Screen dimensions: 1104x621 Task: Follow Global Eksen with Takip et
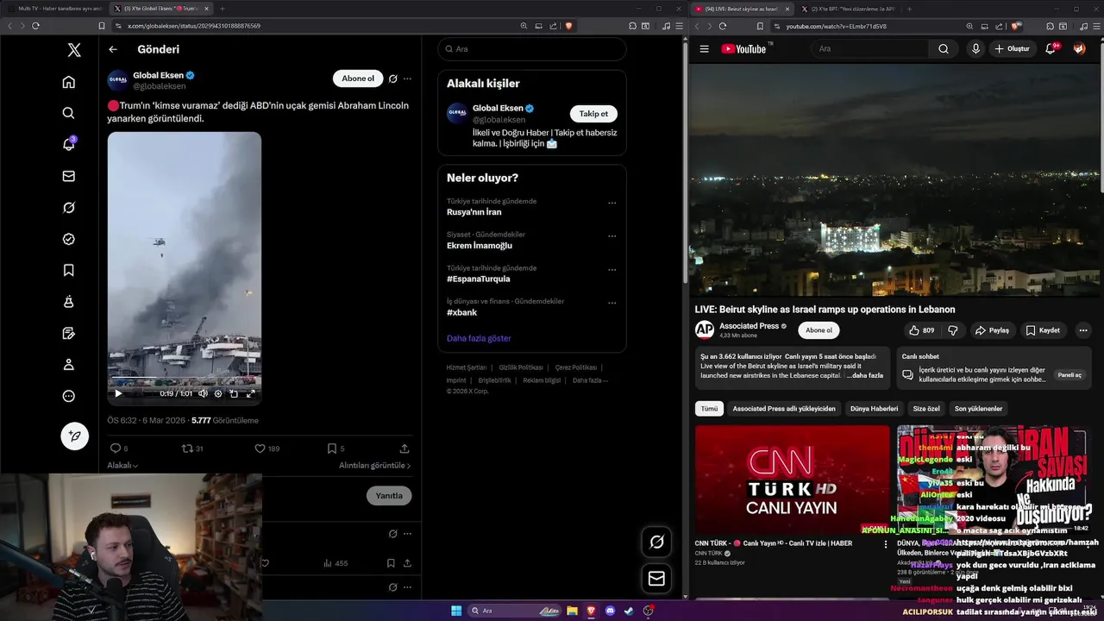pyautogui.click(x=593, y=114)
